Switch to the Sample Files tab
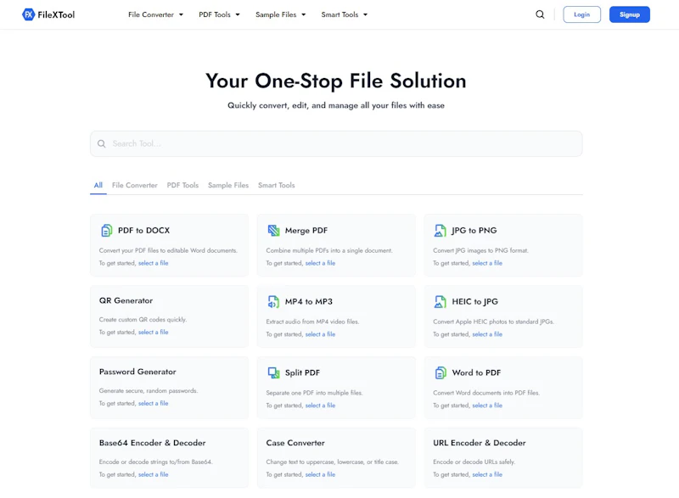679x498 pixels. [x=228, y=185]
